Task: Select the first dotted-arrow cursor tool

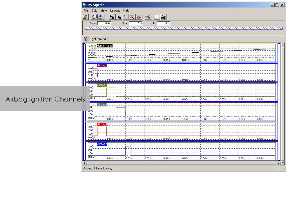Action: (x=112, y=17)
